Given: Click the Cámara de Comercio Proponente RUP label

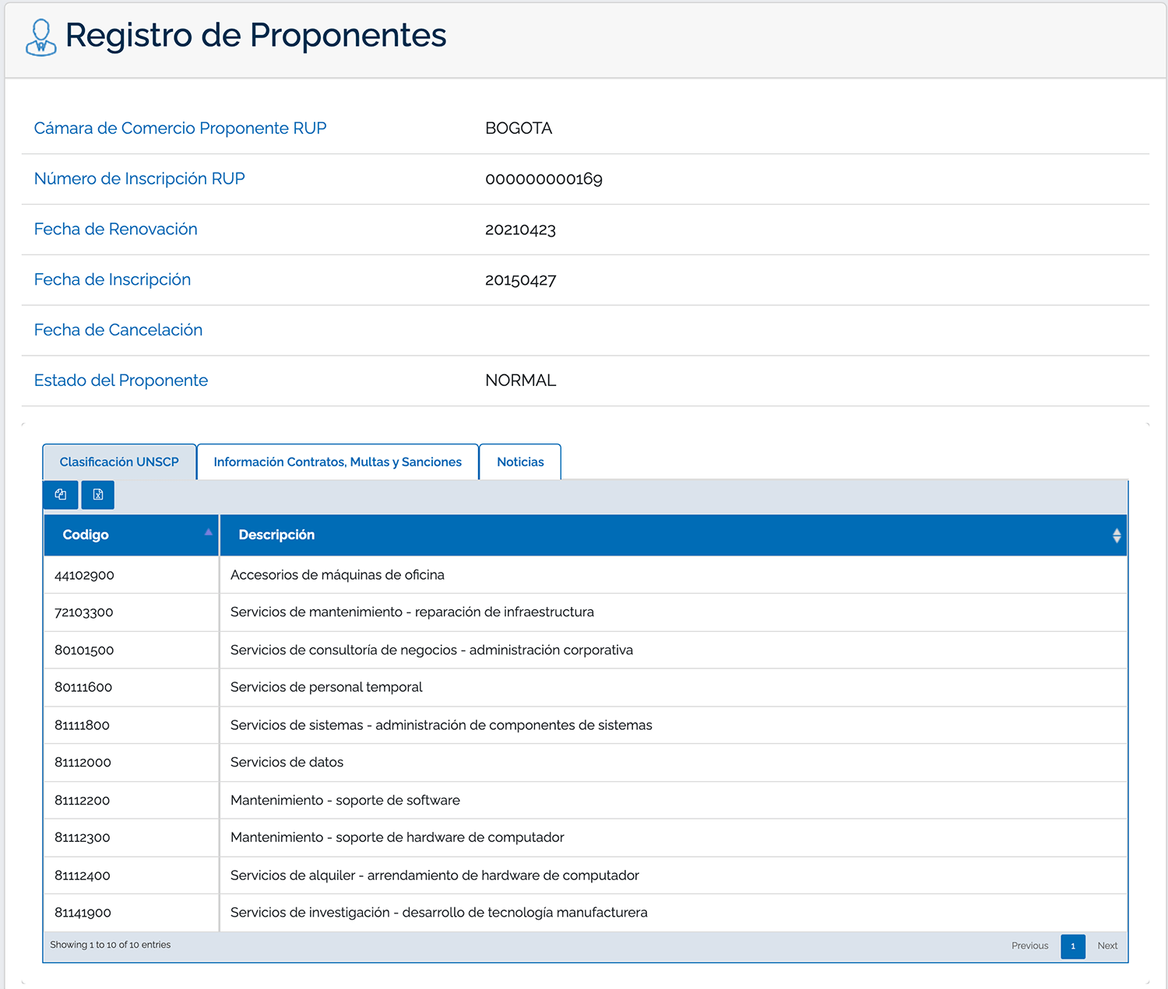Looking at the screenshot, I should coord(180,128).
